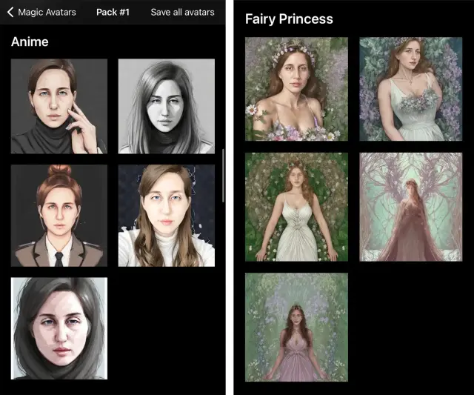The image size is (474, 395).
Task: View the hair-bun avatar wearing a uniform
Action: point(59,215)
